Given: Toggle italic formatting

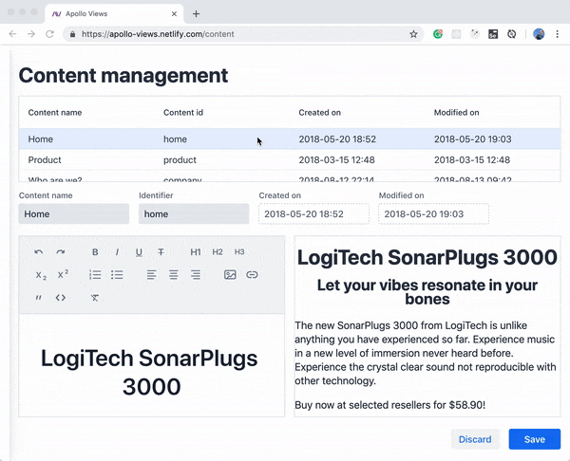Looking at the screenshot, I should pos(117,252).
